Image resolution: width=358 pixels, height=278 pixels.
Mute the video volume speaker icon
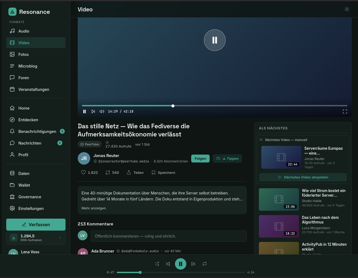click(x=102, y=111)
